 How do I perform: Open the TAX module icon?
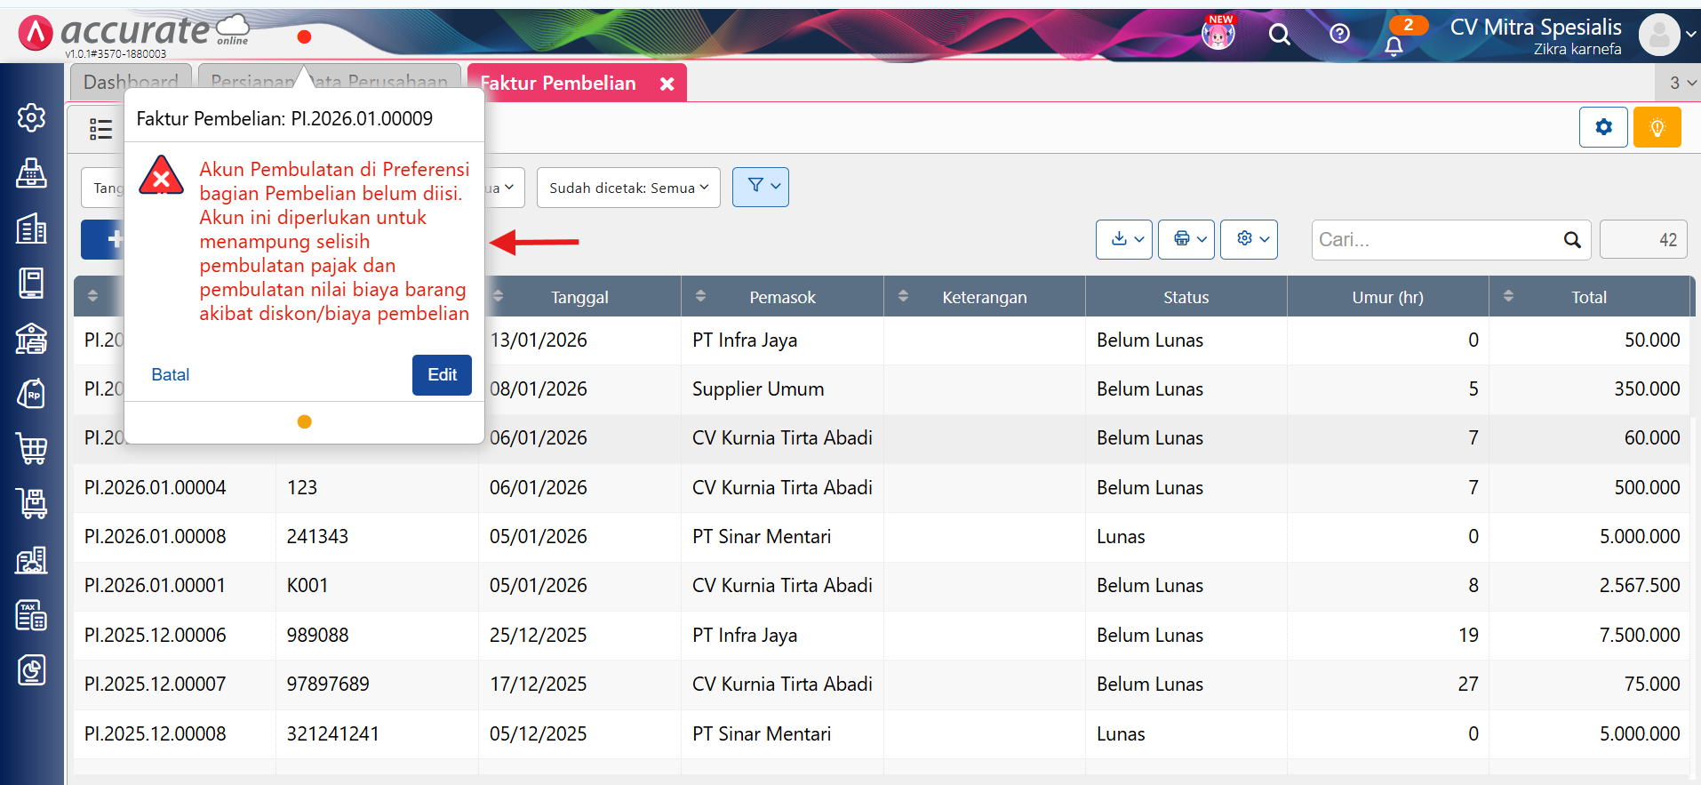31,615
